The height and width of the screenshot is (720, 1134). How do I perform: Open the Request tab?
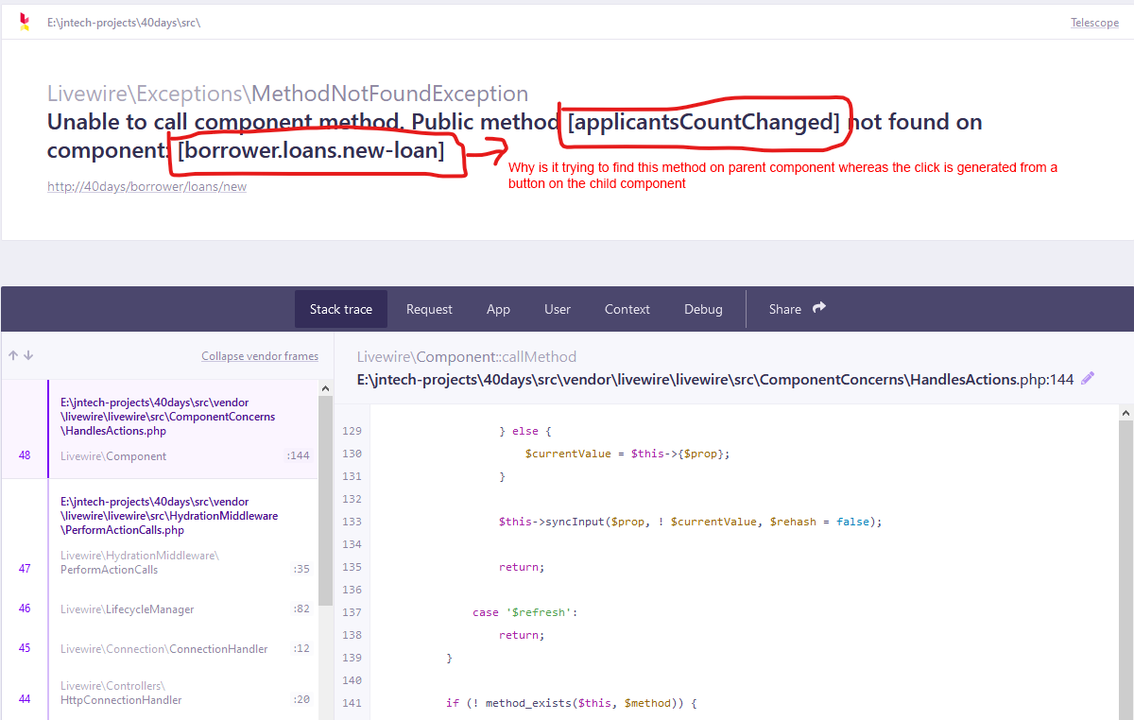pos(429,309)
